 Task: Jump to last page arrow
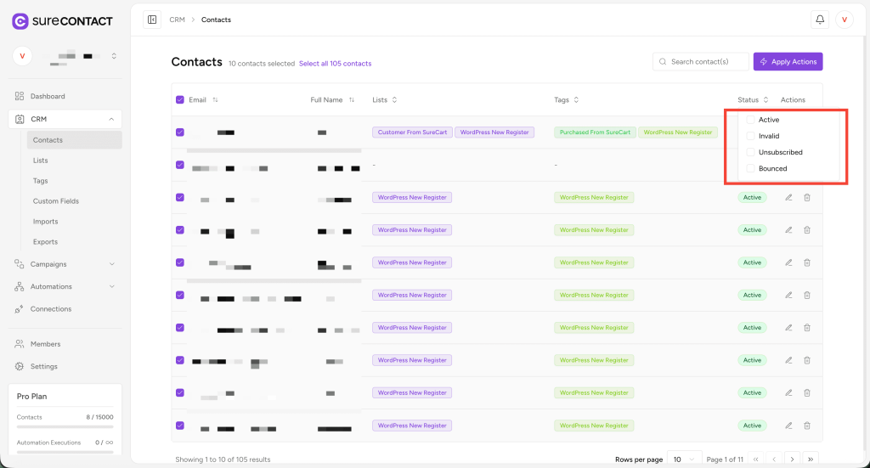tap(811, 460)
